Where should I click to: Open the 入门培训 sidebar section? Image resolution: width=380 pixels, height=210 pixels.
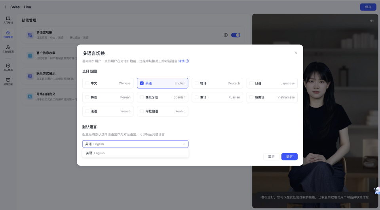coord(8,20)
